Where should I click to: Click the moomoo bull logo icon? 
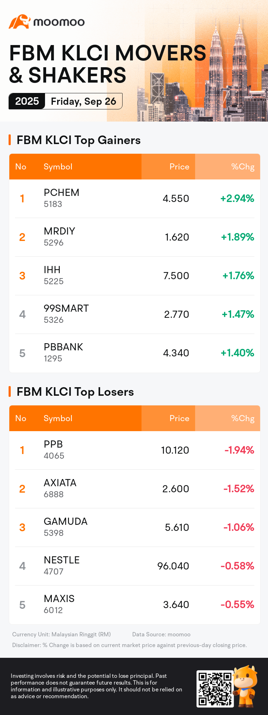pyautogui.click(x=19, y=22)
